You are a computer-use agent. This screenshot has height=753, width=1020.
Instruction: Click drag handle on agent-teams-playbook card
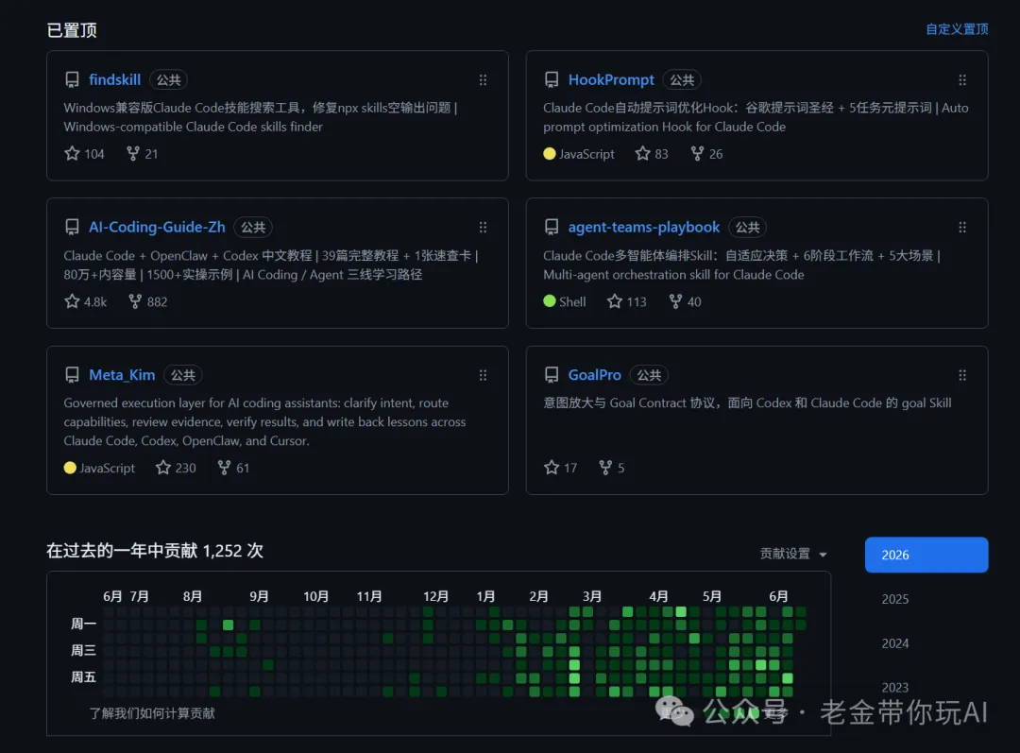coord(962,227)
